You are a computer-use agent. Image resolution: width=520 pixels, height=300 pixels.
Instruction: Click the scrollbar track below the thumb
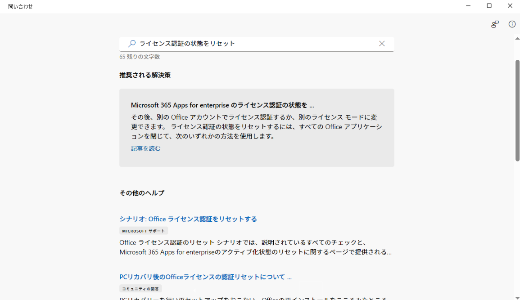(x=516, y=225)
